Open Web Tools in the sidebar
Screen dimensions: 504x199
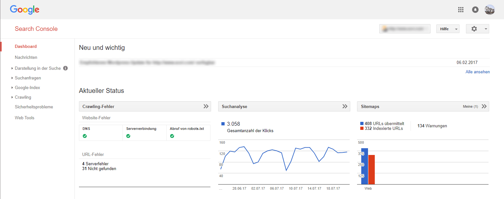tap(24, 118)
